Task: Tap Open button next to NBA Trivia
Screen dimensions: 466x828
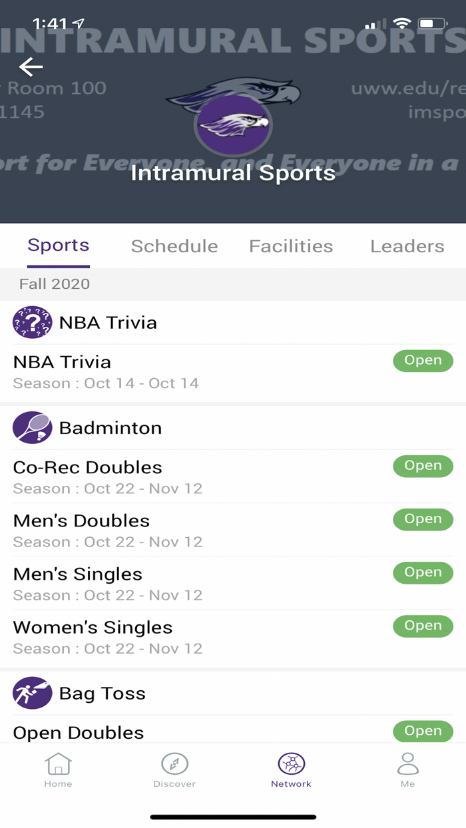Action: (423, 360)
